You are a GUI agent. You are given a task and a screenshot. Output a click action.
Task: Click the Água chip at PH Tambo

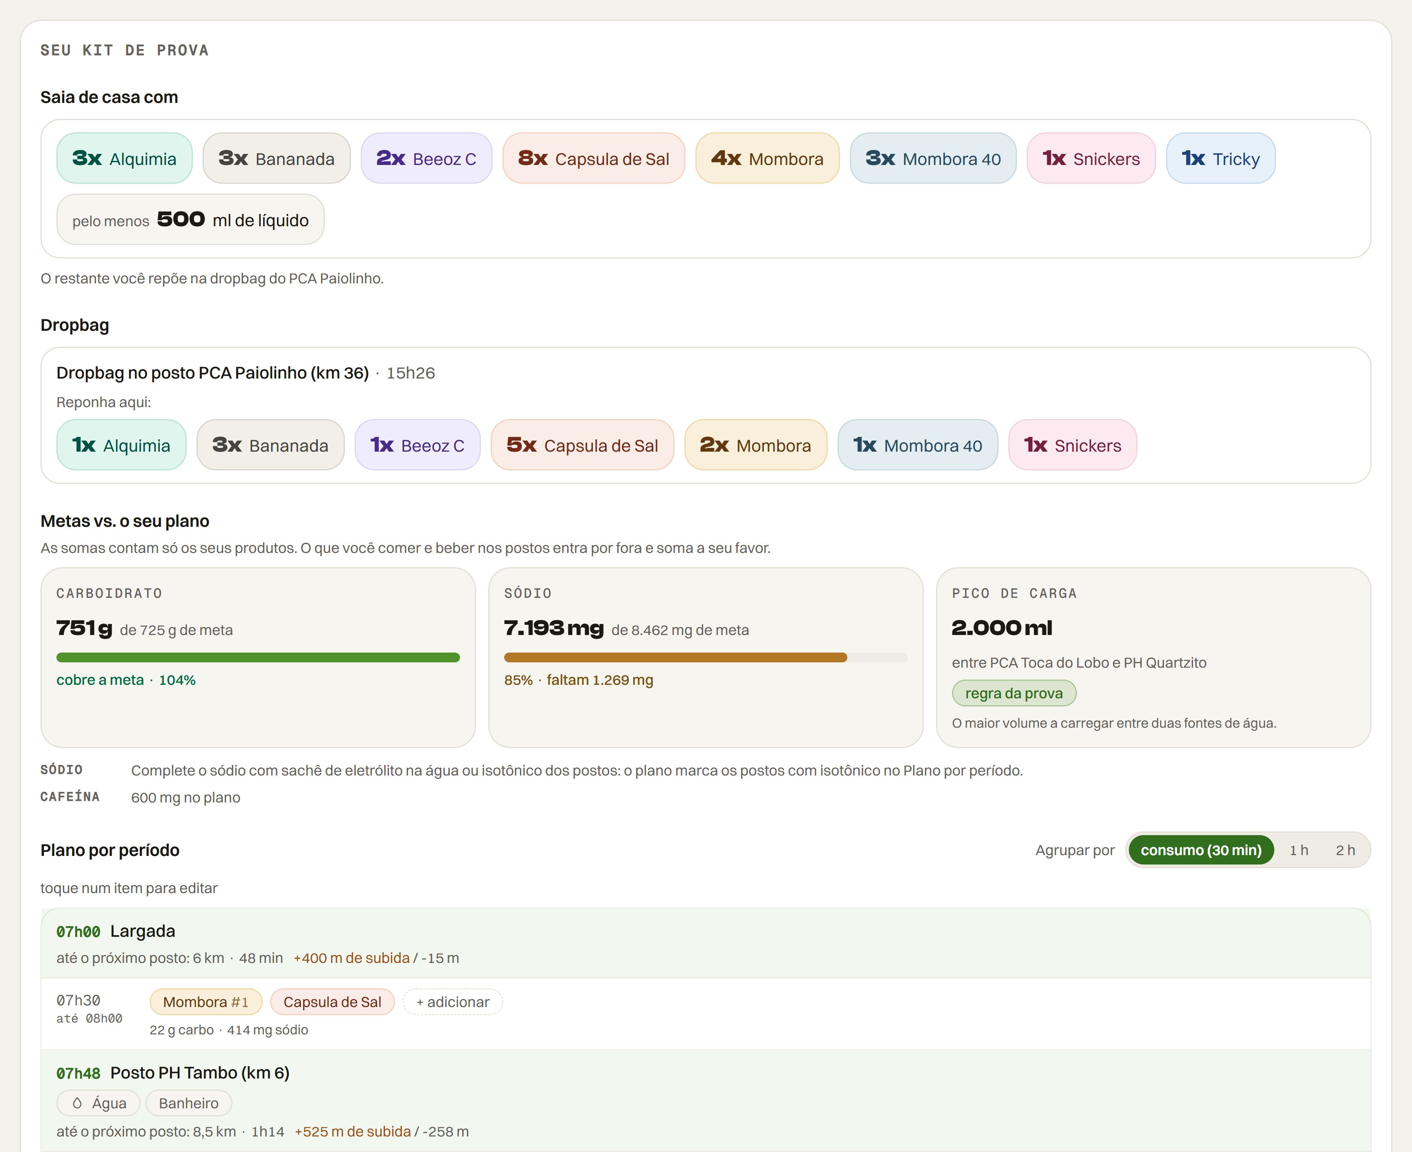point(98,1103)
